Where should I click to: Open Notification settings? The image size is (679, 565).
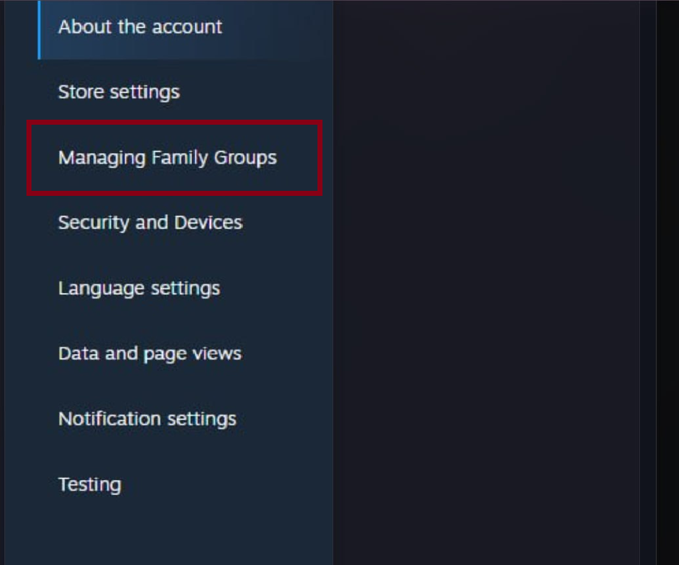point(147,419)
